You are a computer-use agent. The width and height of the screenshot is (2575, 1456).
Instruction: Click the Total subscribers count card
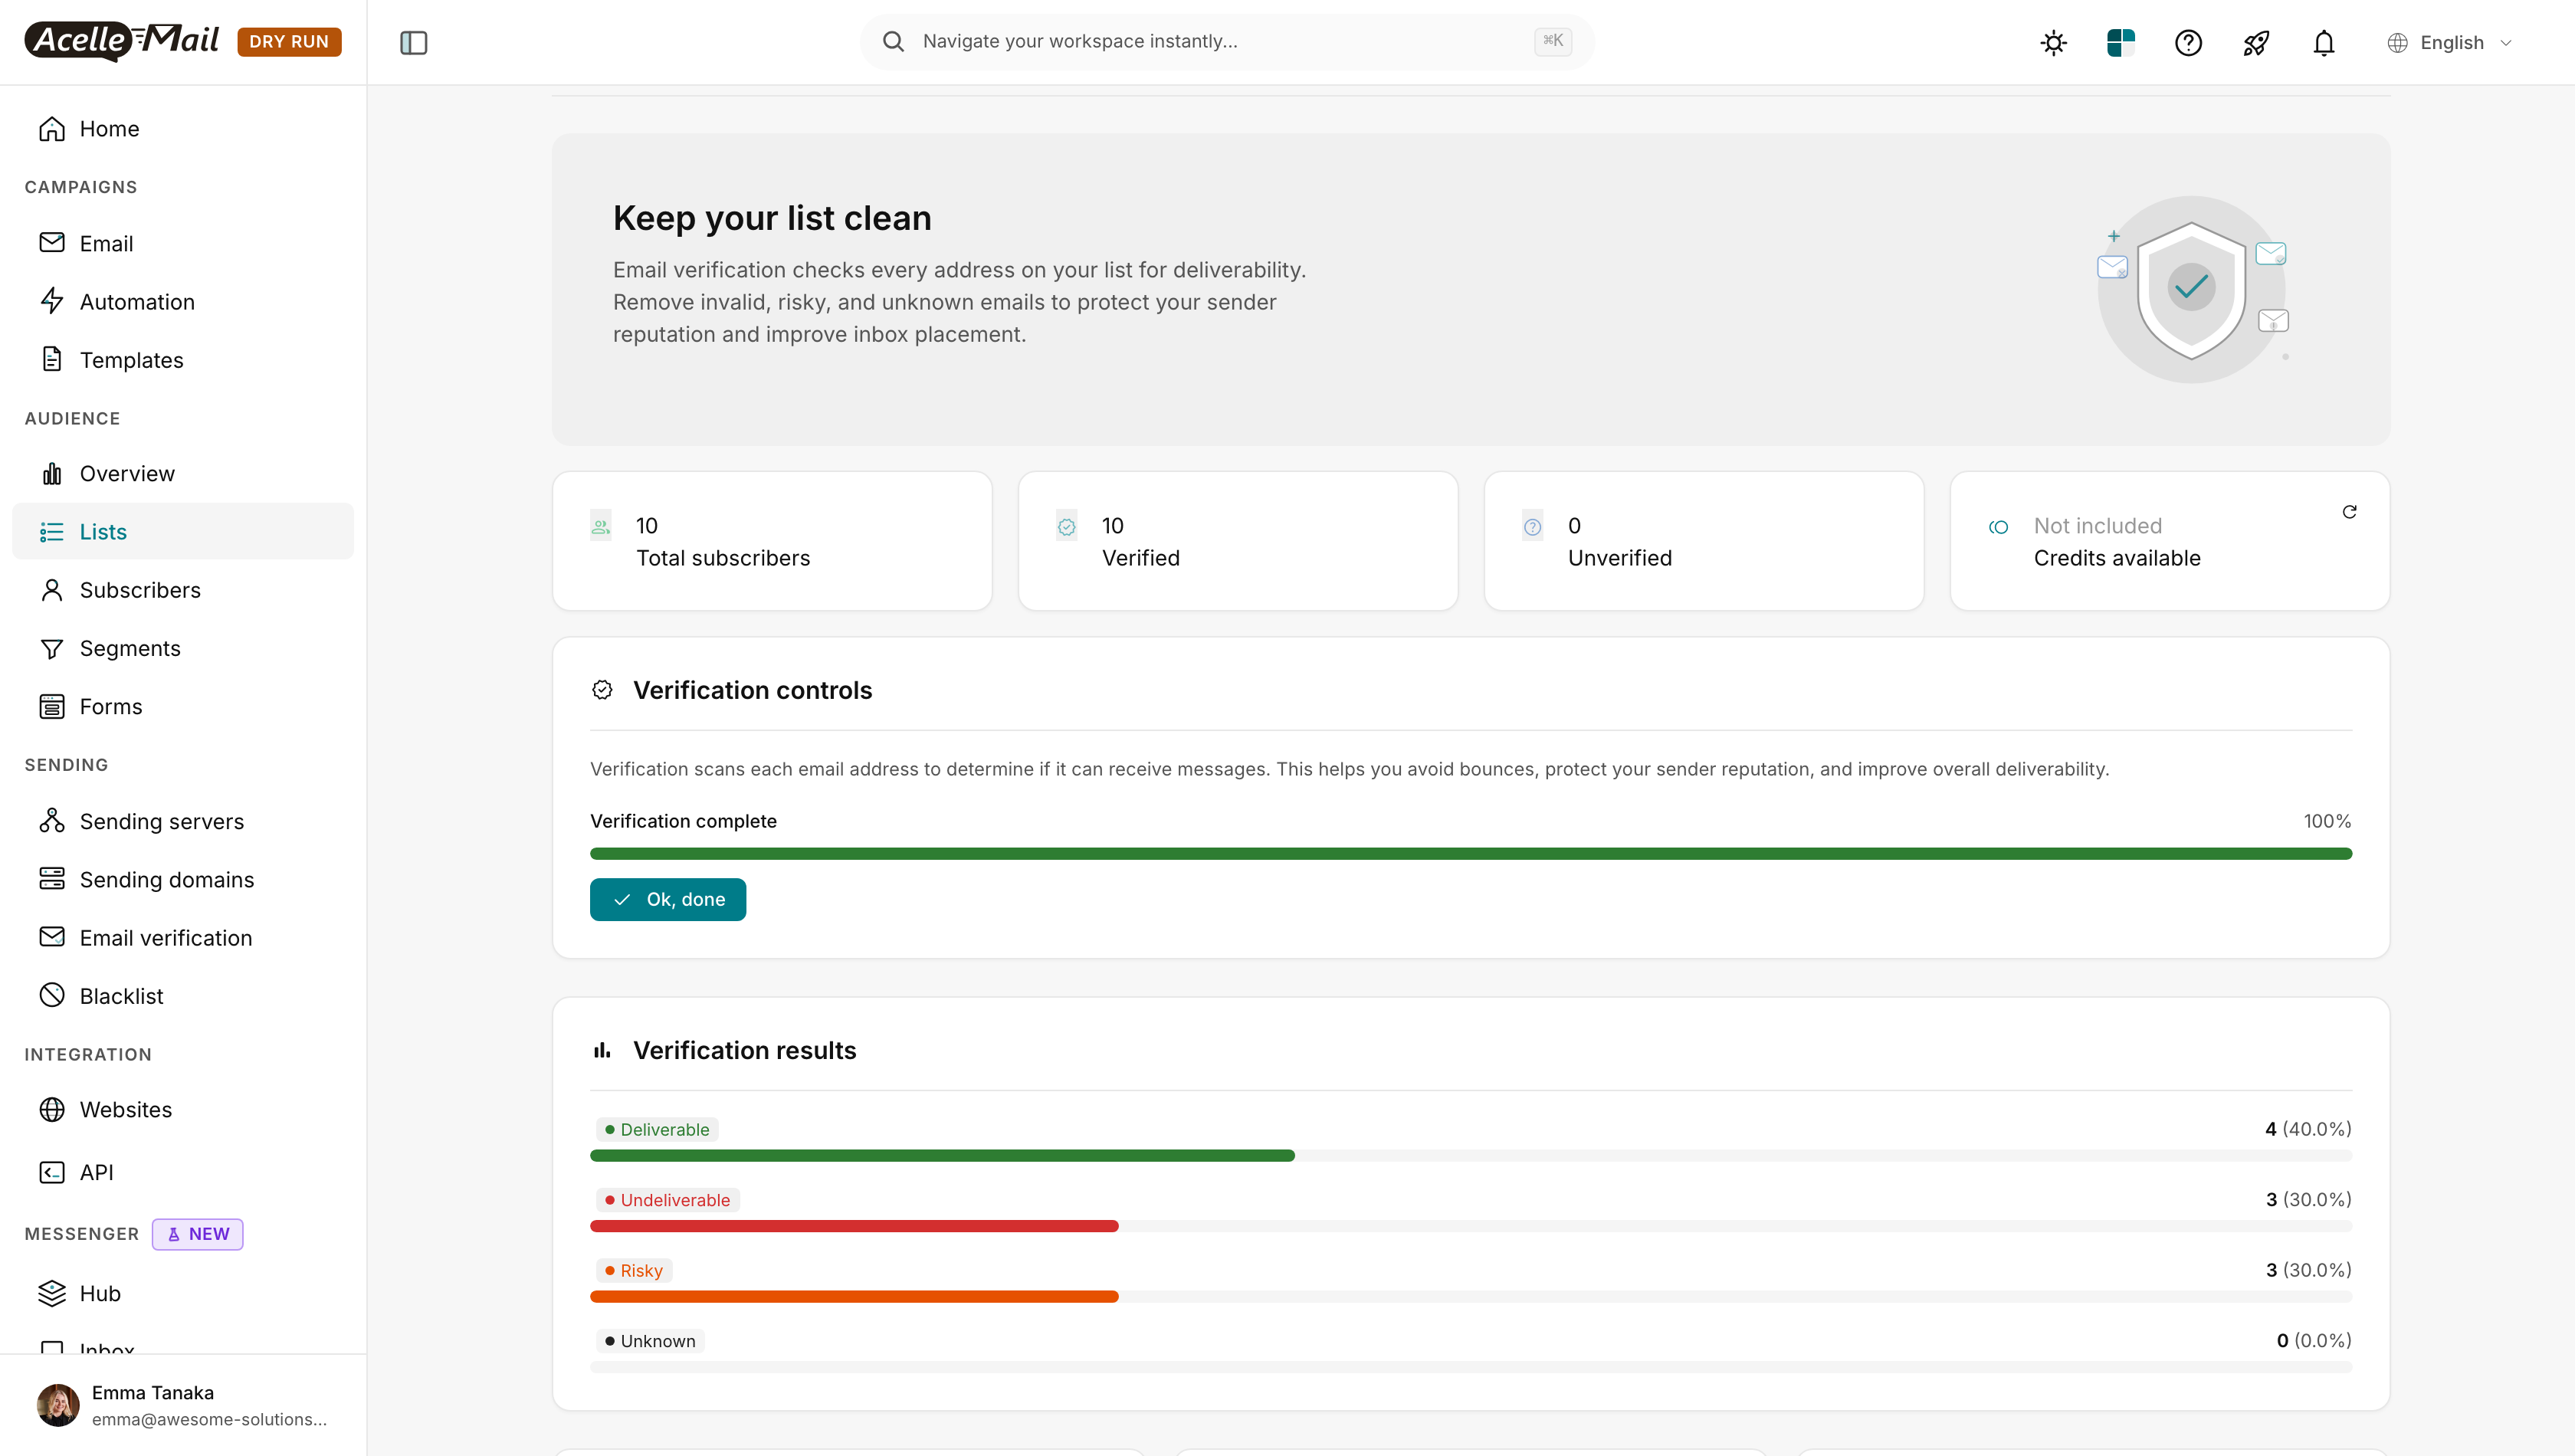click(x=772, y=541)
